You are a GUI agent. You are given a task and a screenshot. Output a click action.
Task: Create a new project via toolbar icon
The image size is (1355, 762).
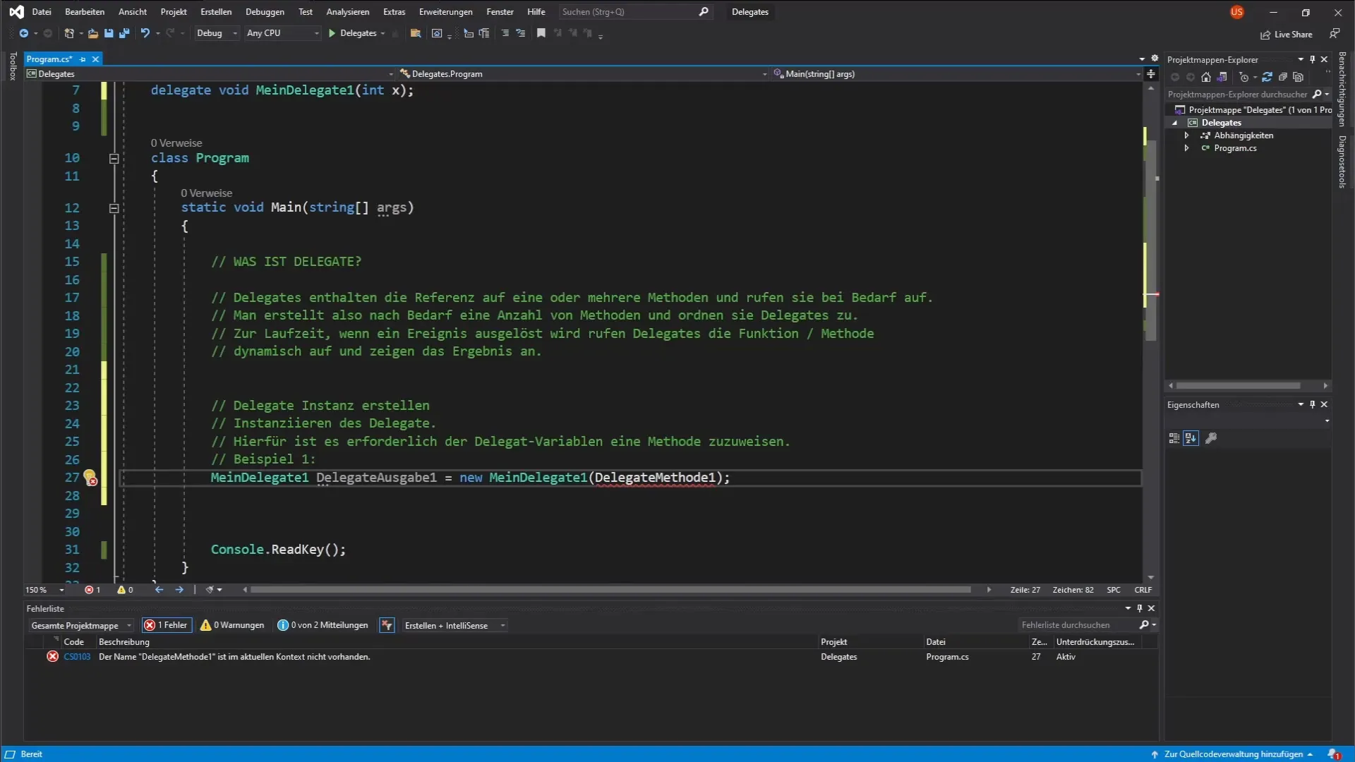tap(68, 33)
